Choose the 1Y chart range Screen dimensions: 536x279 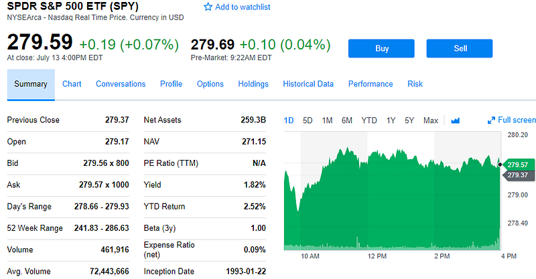(x=391, y=120)
